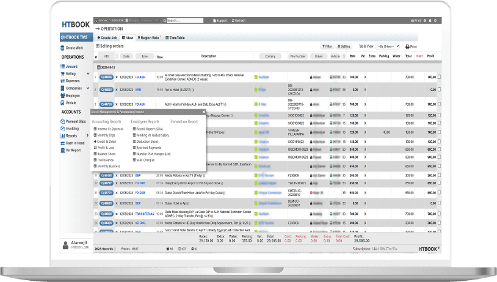Click the Setting button above the table
Image resolution: width=497 pixels, height=282 pixels.
pyautogui.click(x=344, y=46)
